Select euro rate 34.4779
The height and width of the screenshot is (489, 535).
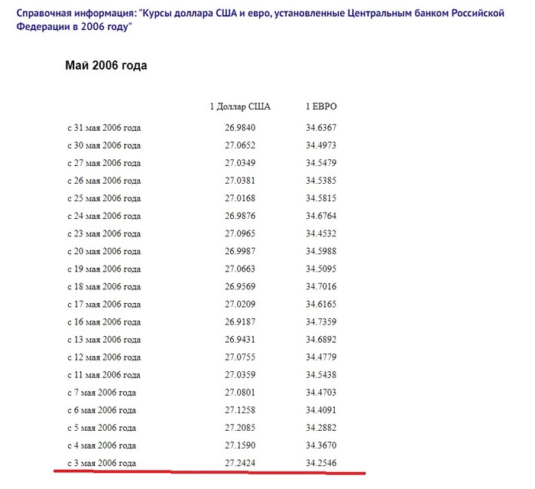point(321,357)
